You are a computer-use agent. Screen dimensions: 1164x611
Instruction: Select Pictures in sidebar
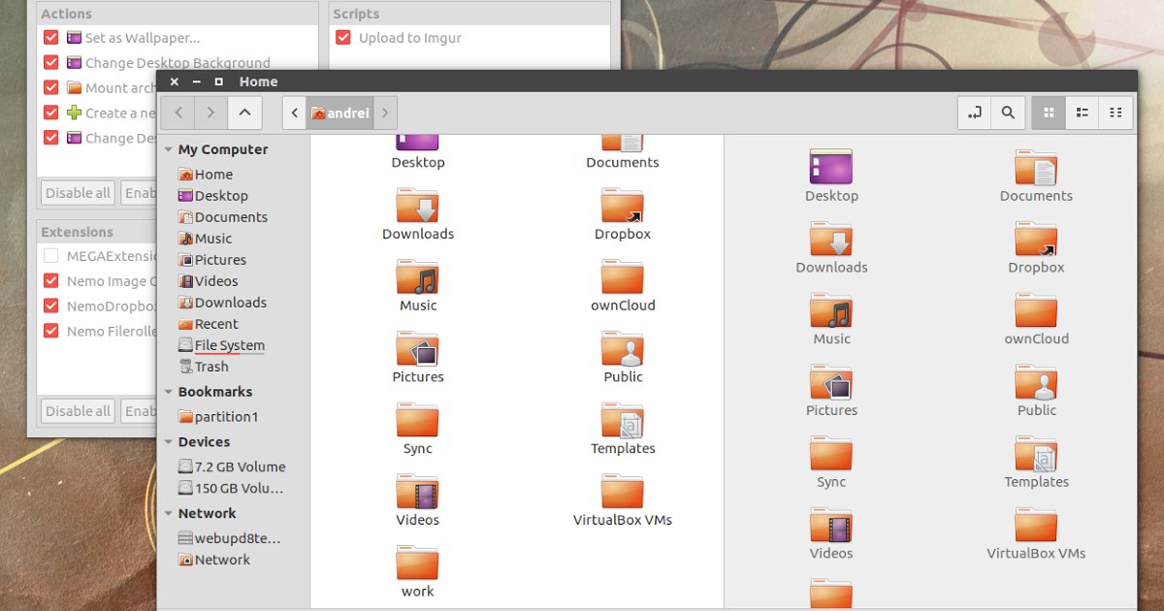click(x=212, y=260)
